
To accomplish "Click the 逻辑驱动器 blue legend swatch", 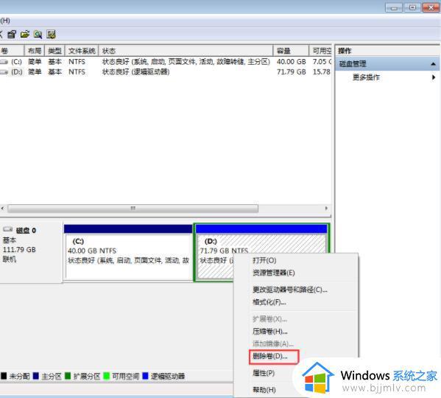I will (x=145, y=376).
